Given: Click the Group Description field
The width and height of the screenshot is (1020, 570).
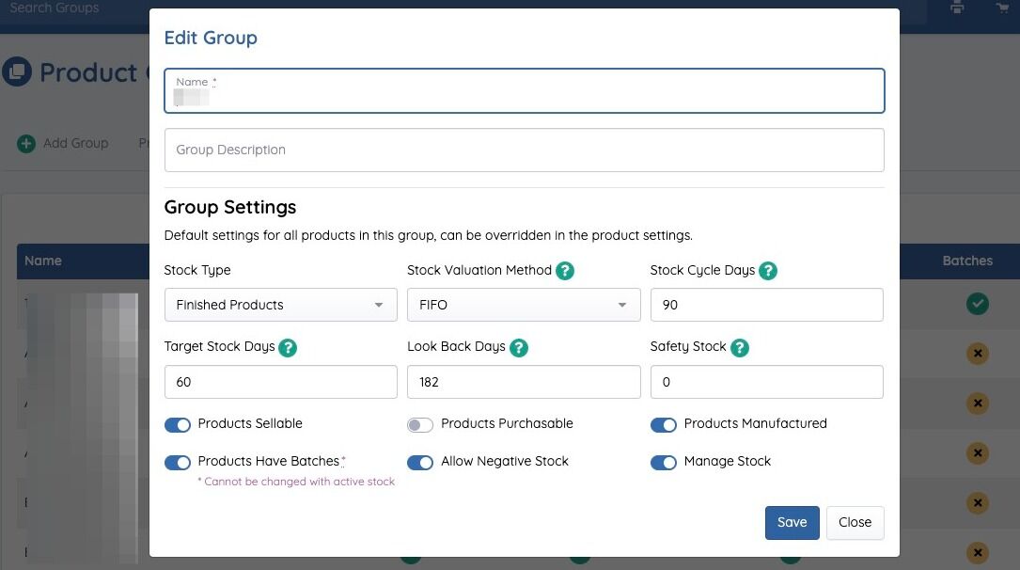Looking at the screenshot, I should click(x=524, y=150).
